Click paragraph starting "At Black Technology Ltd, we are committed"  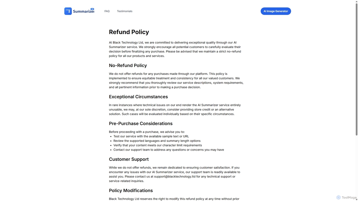(x=175, y=49)
